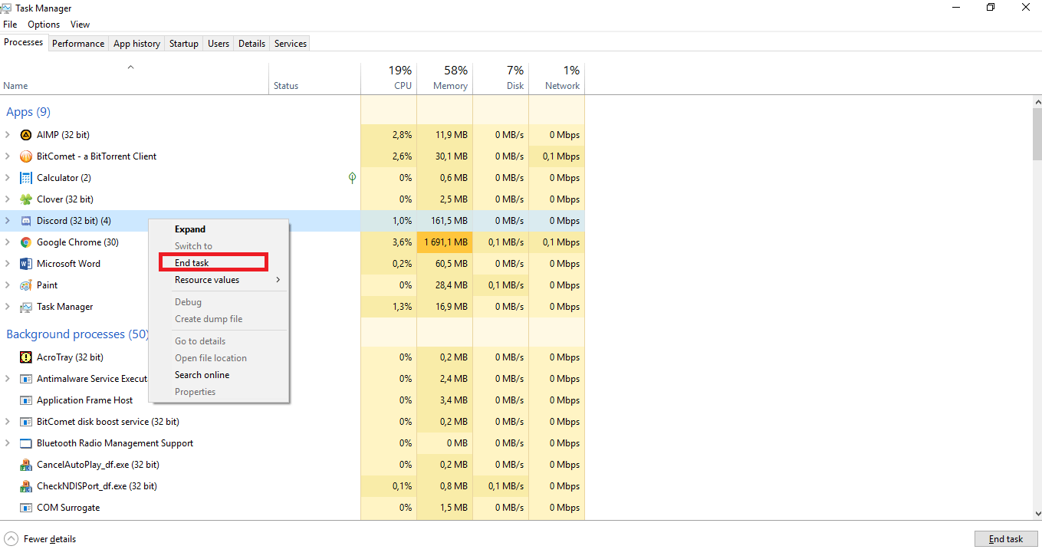Switch to the Performance tab
1042x556 pixels.
click(78, 43)
